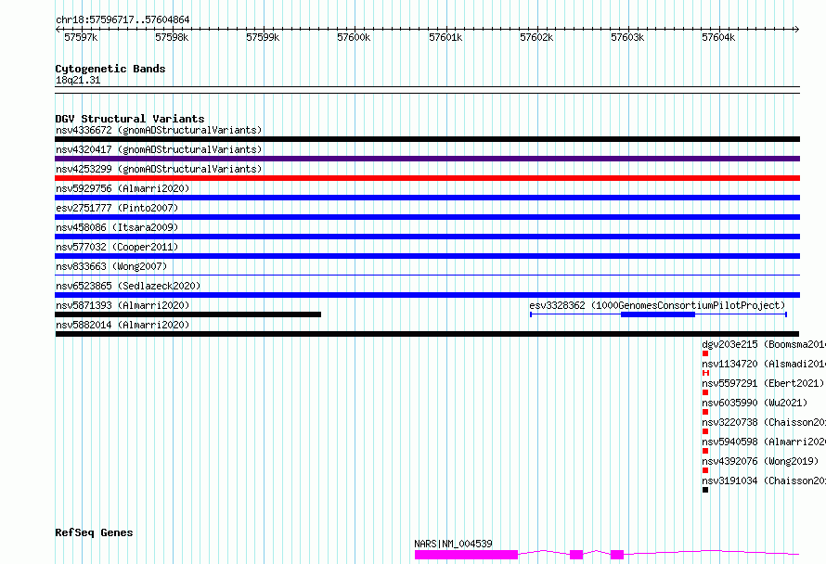Click the red bar under nsv4253299
This screenshot has height=564, width=826.
pyautogui.click(x=427, y=178)
